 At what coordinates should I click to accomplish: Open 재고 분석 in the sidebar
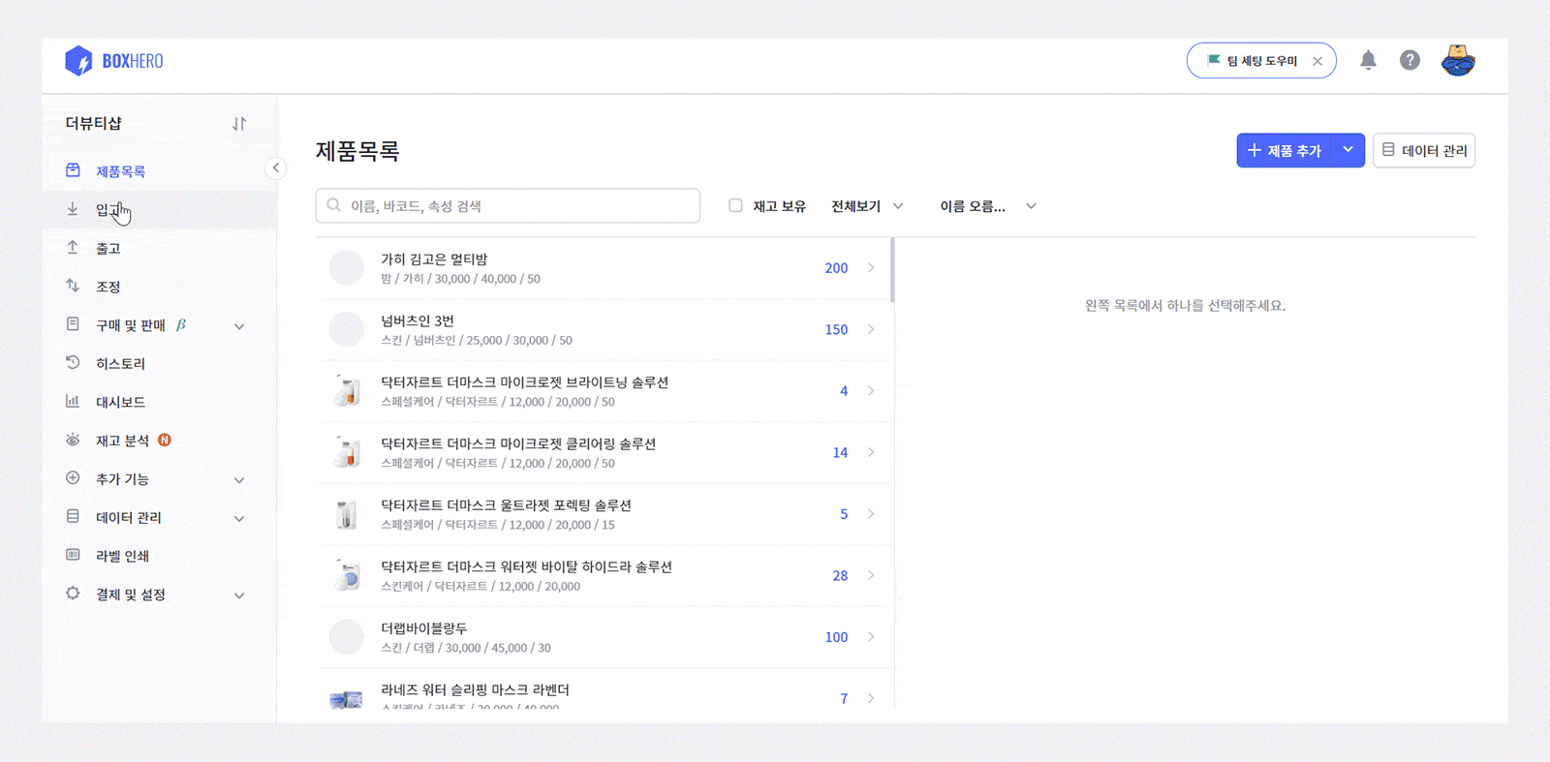pyautogui.click(x=122, y=441)
